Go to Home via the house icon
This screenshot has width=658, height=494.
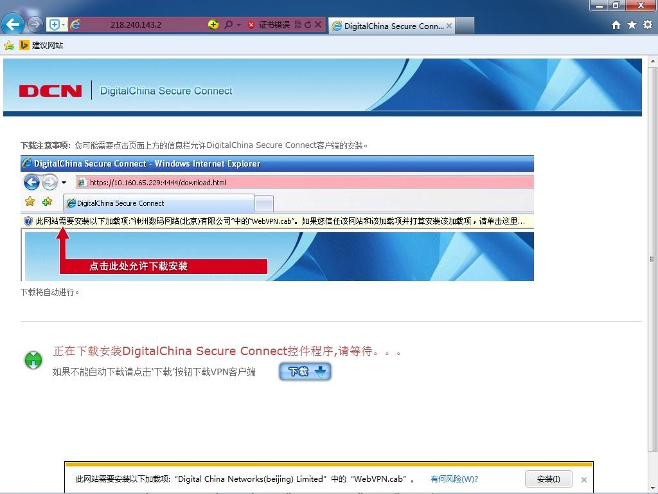616,25
